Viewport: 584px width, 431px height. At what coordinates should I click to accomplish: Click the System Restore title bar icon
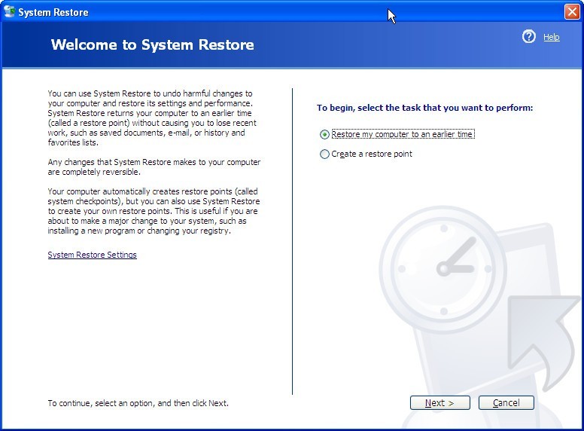click(x=9, y=11)
